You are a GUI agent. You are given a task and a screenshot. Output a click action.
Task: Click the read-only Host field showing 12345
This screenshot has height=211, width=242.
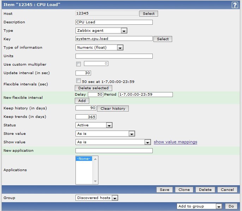107,13
